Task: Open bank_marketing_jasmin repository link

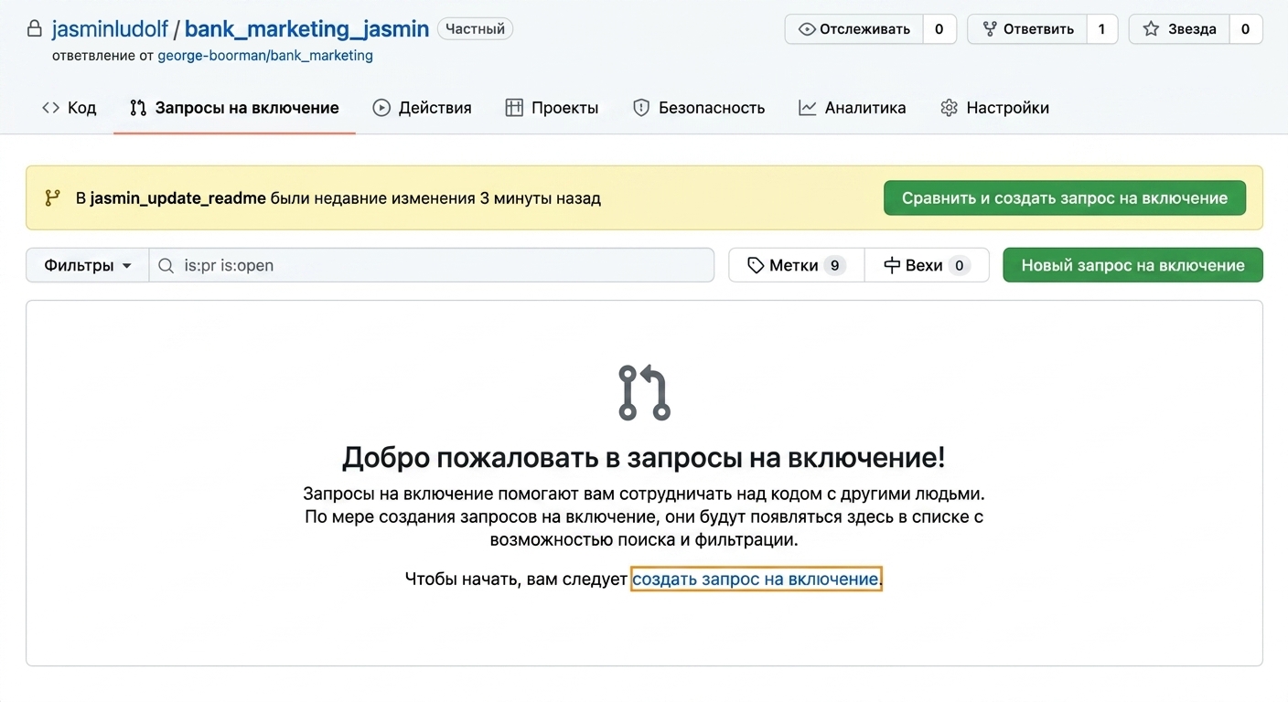Action: (306, 29)
